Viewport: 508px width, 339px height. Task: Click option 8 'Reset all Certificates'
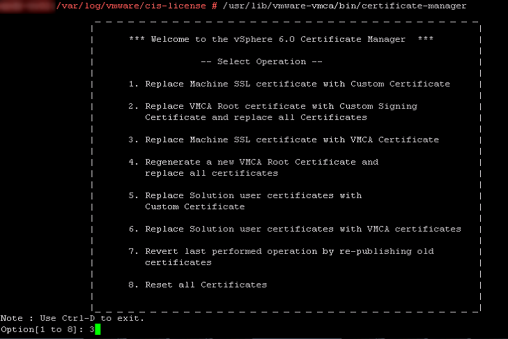click(x=198, y=285)
